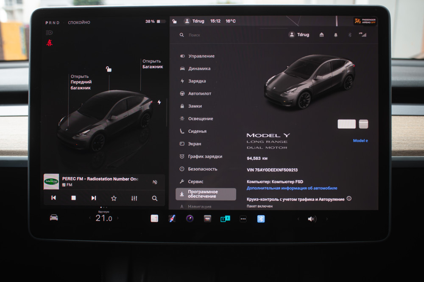424x282 pixels.
Task: Tap the speaker volume icon
Action: pos(312,219)
